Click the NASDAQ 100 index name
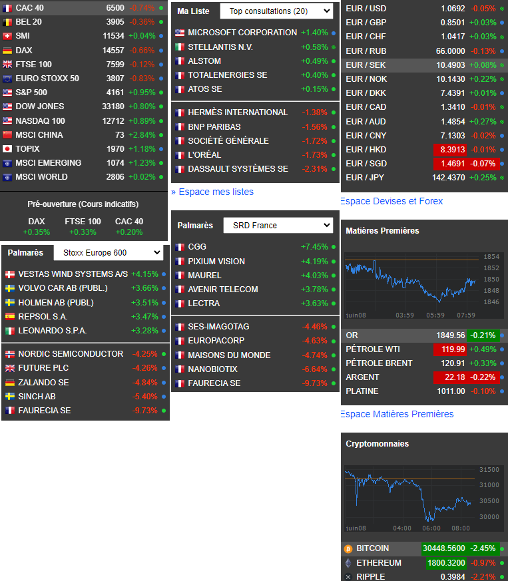Viewport: 508px width, 581px height. [x=40, y=121]
